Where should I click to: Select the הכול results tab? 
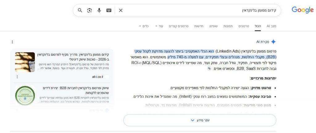click(258, 26)
